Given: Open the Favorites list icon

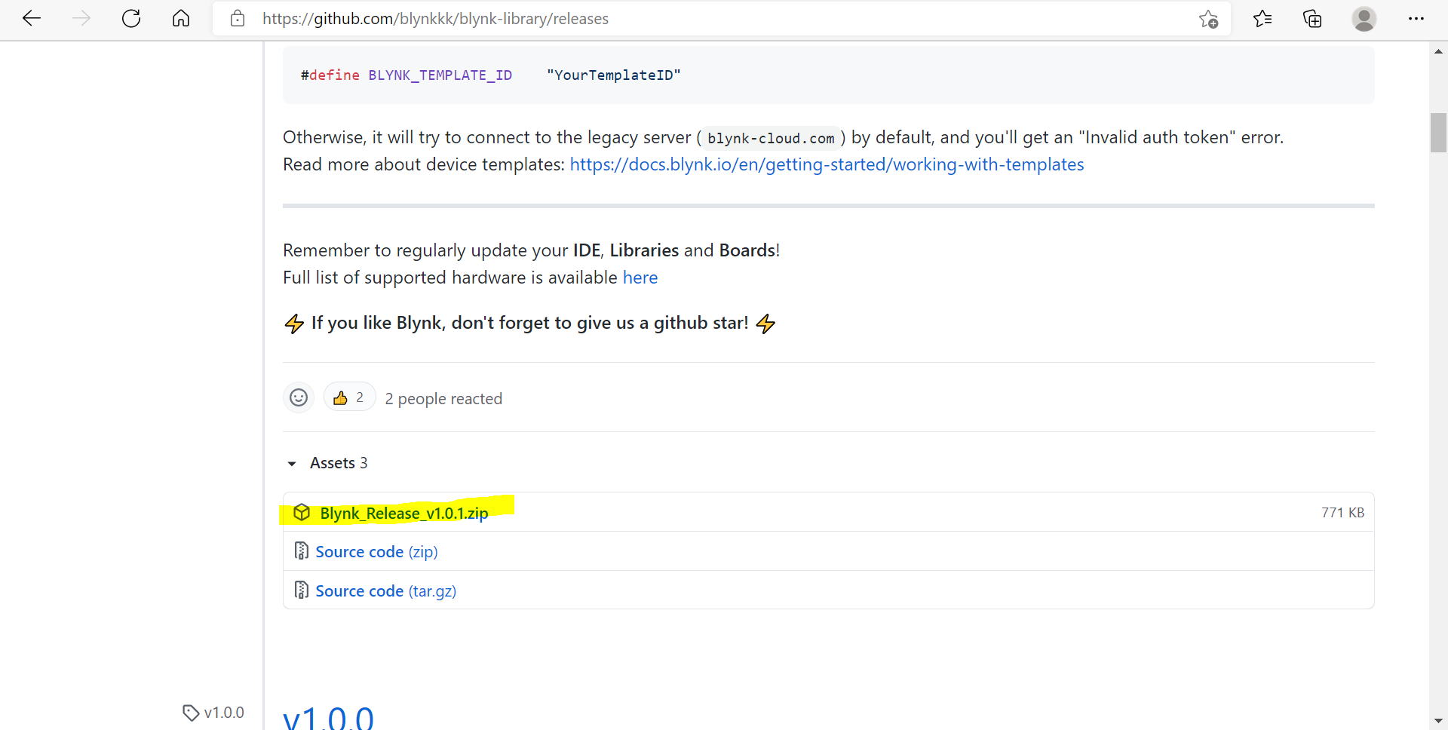Looking at the screenshot, I should [x=1262, y=19].
